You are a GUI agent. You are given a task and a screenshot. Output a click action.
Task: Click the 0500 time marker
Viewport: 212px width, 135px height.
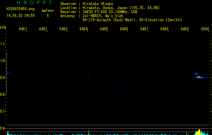pos(205,29)
